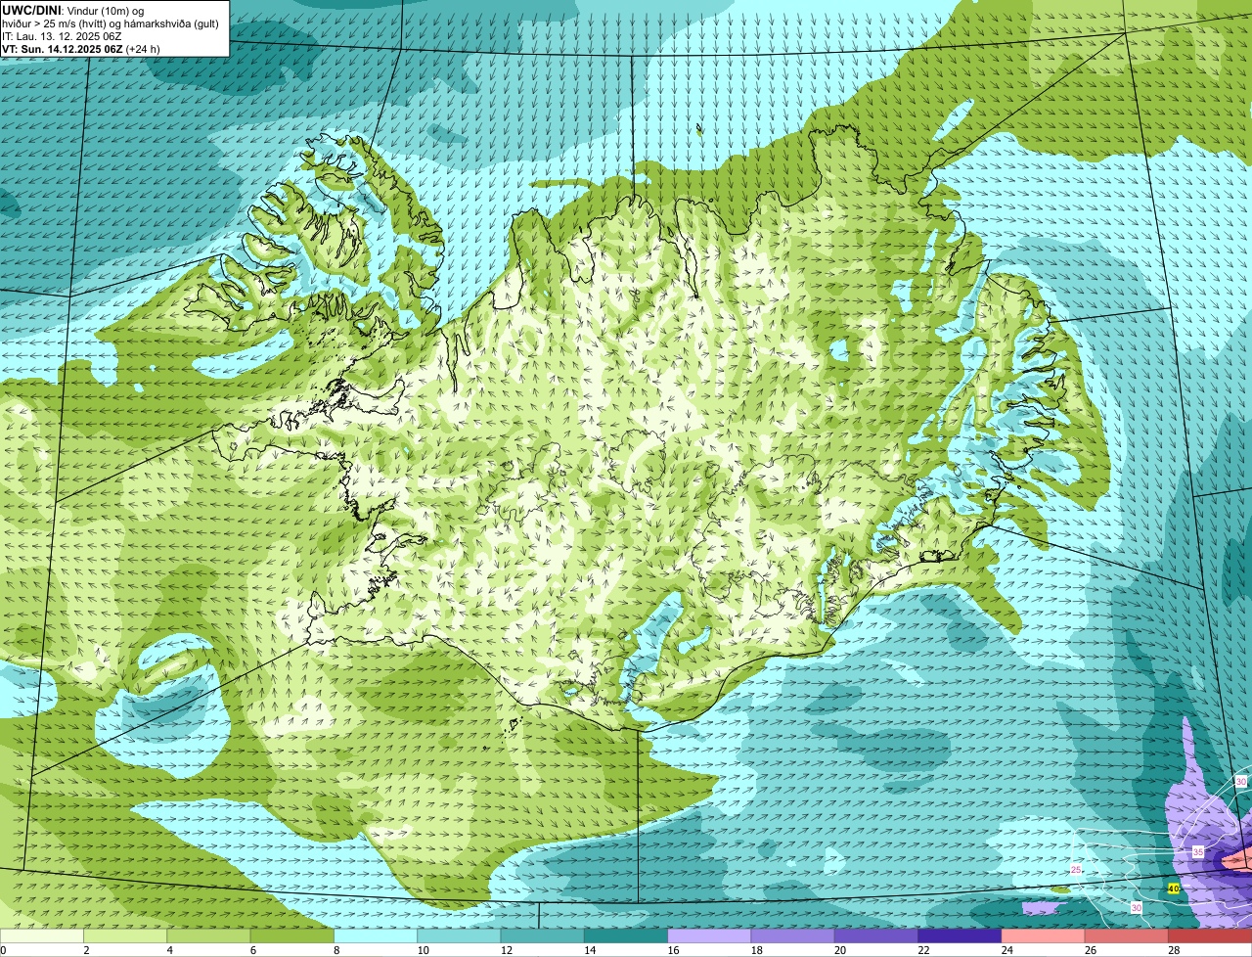Click the 2–4 m/s legend color swatch
The width and height of the screenshot is (1252, 957).
click(125, 936)
